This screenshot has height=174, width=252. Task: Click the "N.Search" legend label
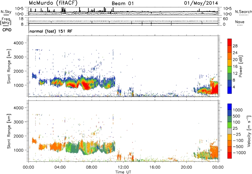coord(243,12)
